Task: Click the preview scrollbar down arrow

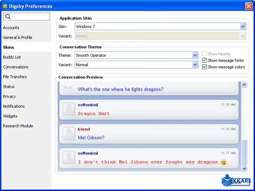Action: (x=244, y=169)
